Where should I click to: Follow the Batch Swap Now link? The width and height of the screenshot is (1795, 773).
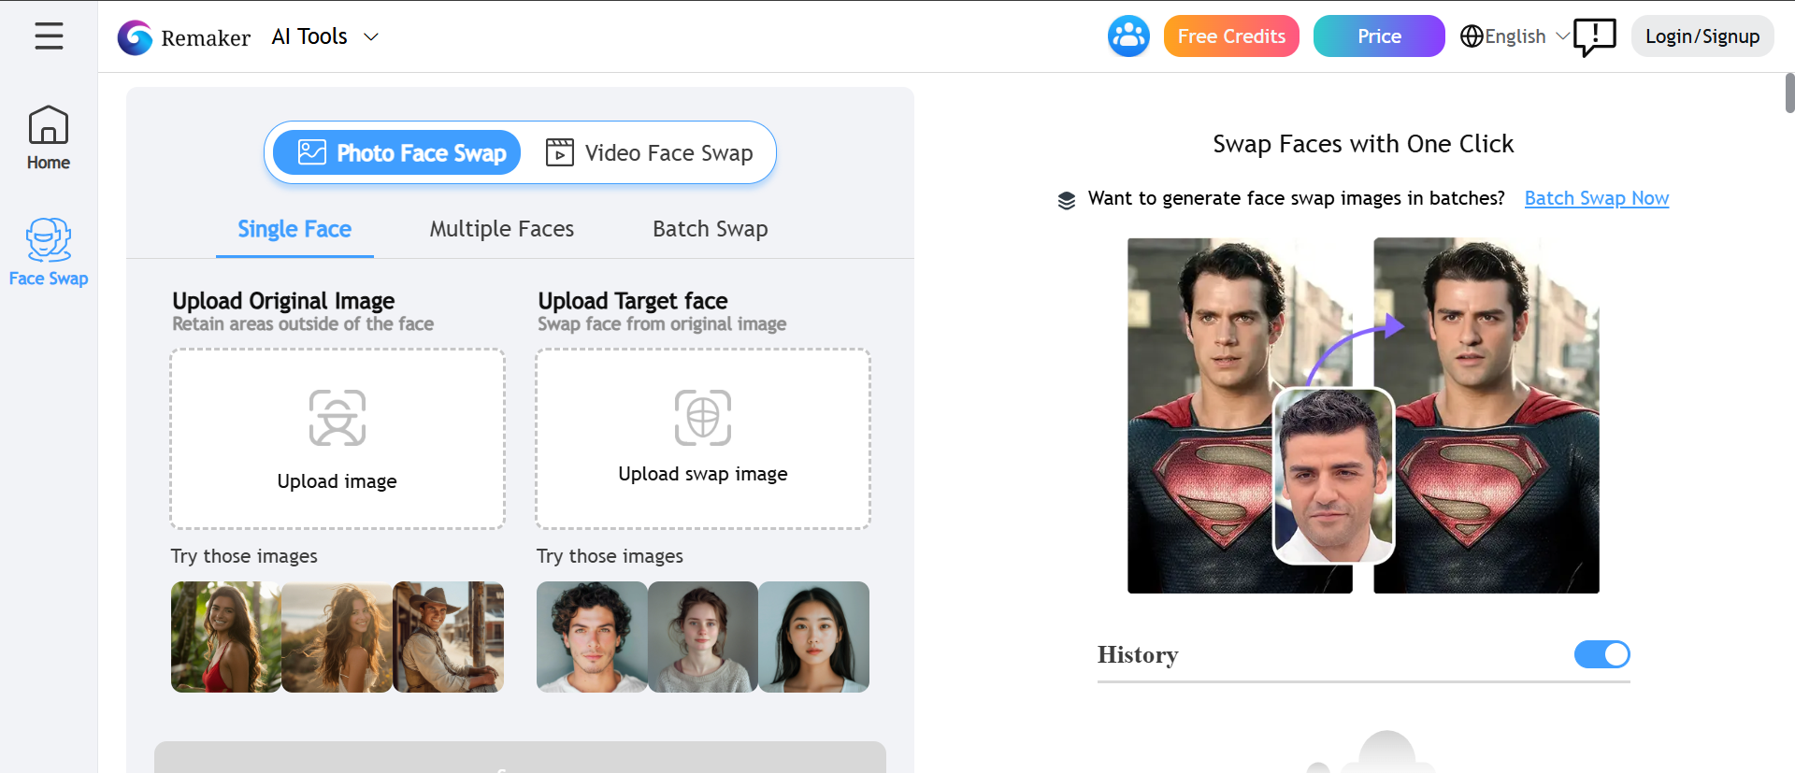[1597, 198]
